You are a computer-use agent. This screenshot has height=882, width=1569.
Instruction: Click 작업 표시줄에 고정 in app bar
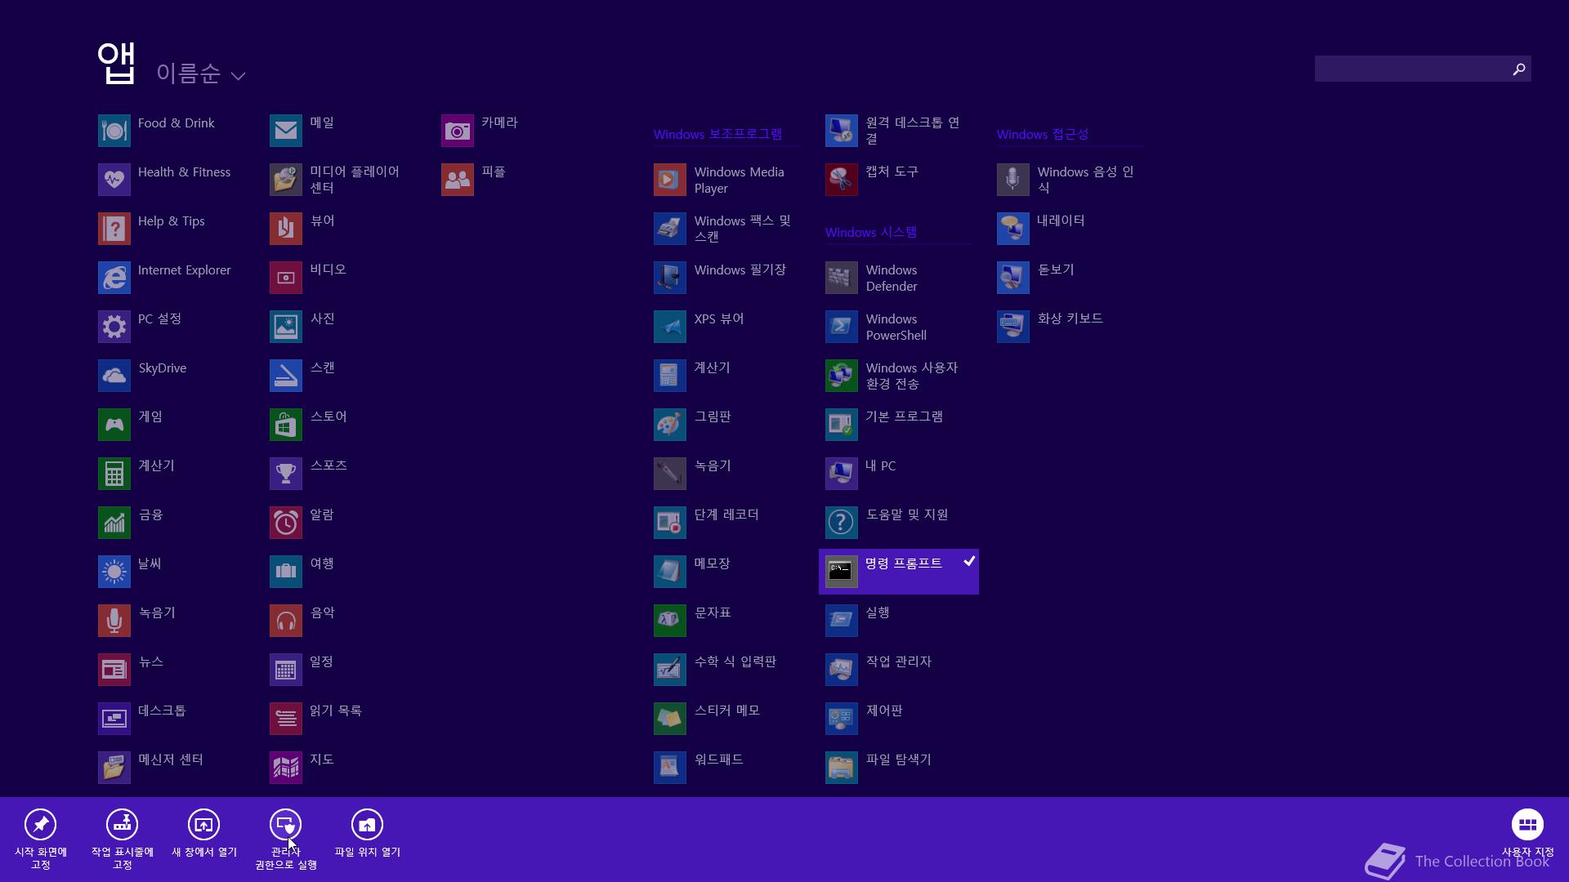pos(123,839)
